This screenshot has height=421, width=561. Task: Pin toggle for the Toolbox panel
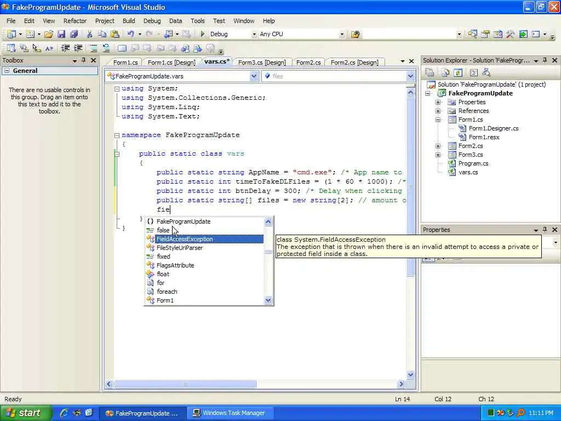tap(84, 60)
